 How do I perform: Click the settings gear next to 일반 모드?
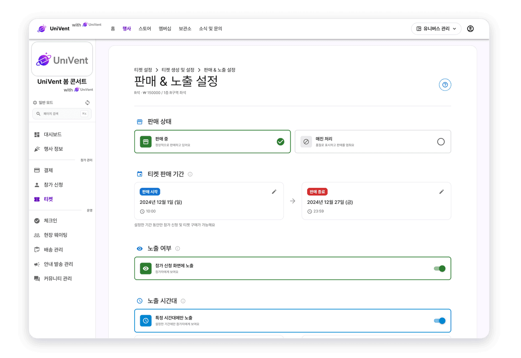click(35, 103)
